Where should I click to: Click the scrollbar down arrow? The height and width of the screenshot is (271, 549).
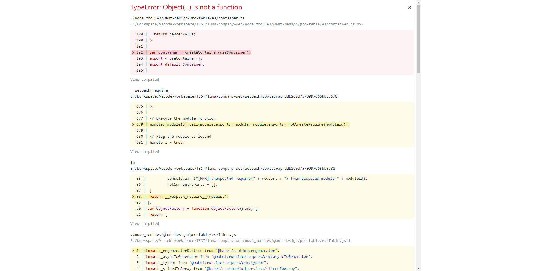[418, 268]
